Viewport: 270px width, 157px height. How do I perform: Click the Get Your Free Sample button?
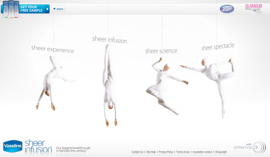point(25,9)
